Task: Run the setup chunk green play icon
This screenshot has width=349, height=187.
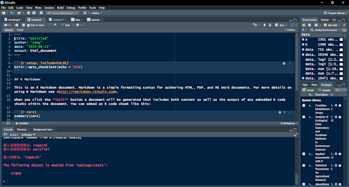Action: [x=289, y=64]
